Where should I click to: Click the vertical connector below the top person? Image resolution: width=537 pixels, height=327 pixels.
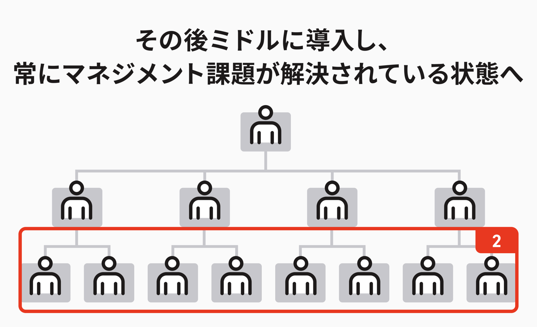point(266,160)
